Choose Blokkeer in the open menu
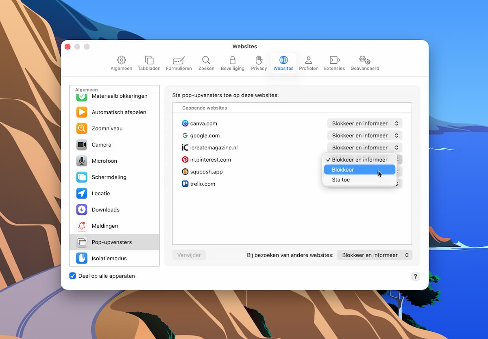Viewport: 488px width, 339px height. pos(359,170)
